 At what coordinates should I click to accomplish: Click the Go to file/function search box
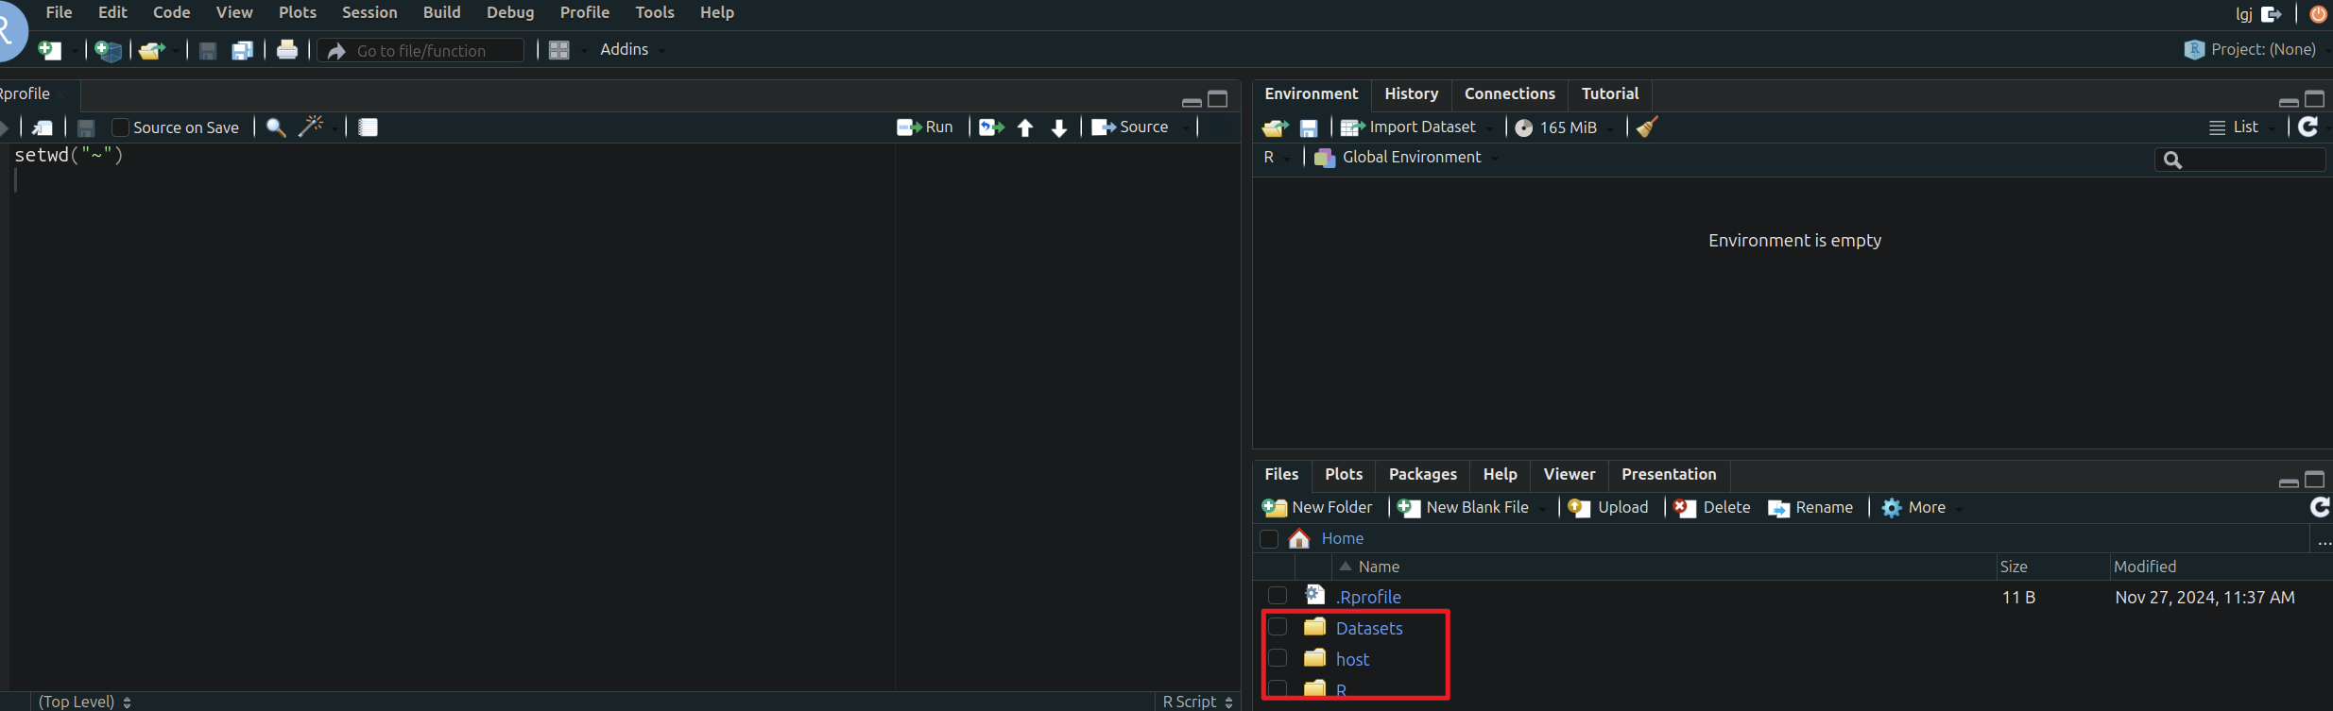(x=420, y=50)
